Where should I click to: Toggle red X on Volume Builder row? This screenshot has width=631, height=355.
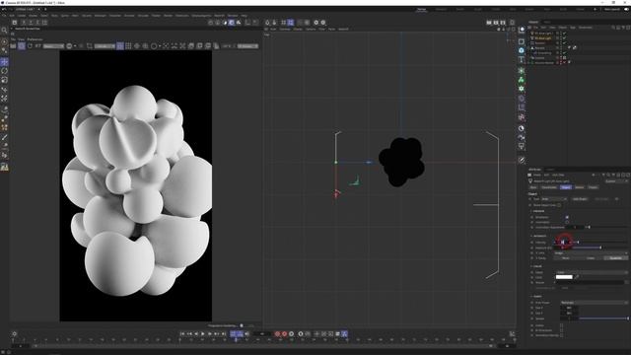(564, 62)
